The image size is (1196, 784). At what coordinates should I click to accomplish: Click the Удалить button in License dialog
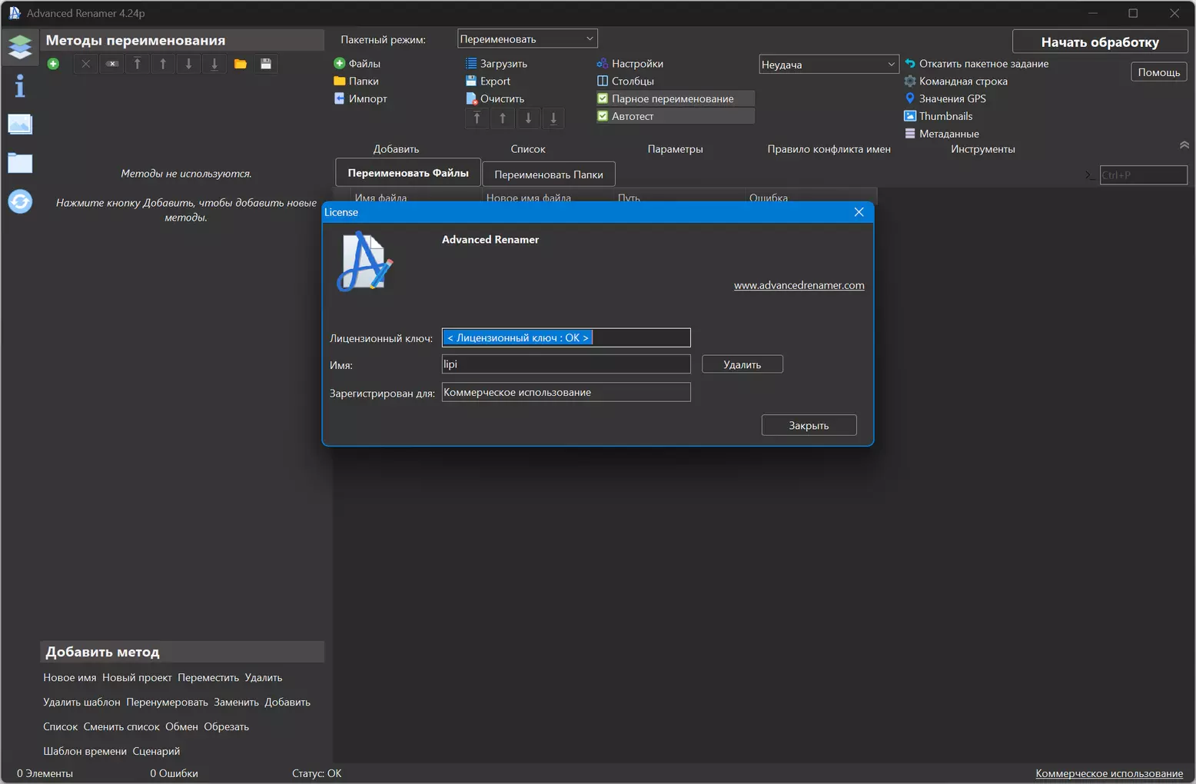(x=743, y=364)
